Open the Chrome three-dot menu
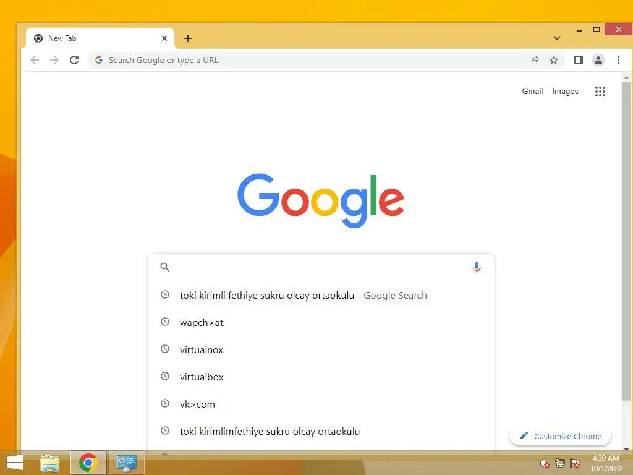Viewport: 633px width, 475px height. [618, 60]
